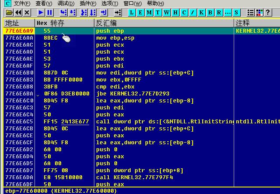
Task: Click the Help question mark icon
Action: 268,13
